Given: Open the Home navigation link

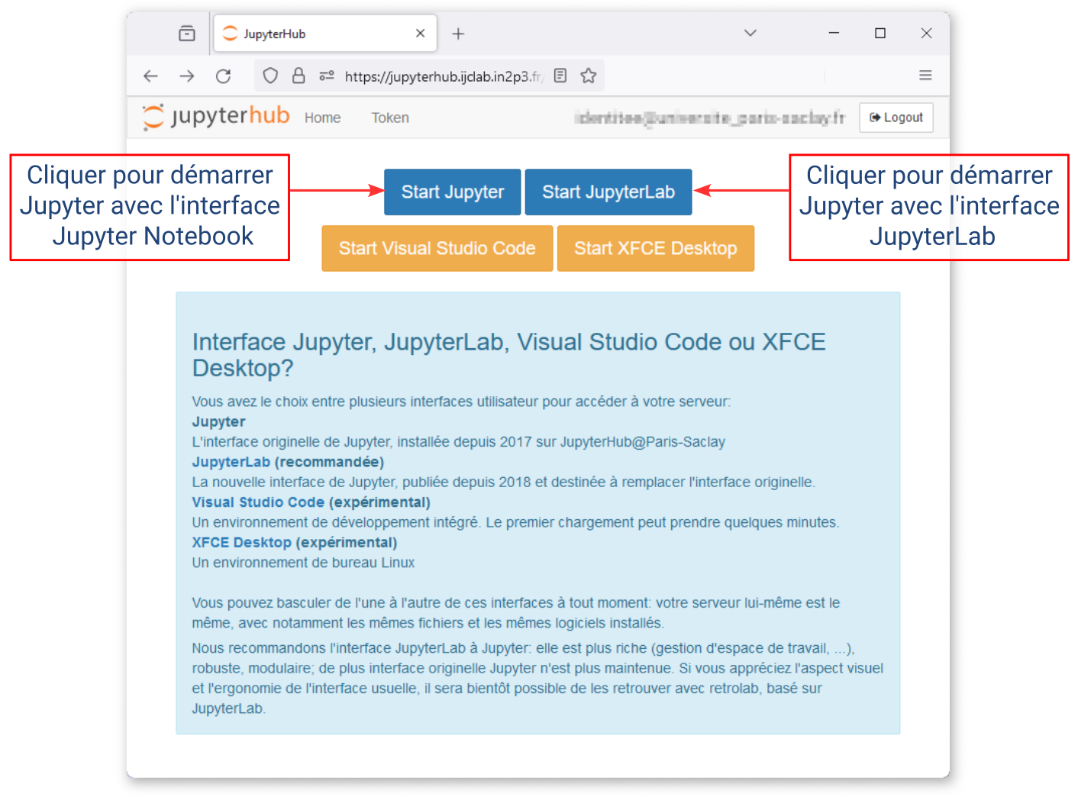Looking at the screenshot, I should point(323,118).
